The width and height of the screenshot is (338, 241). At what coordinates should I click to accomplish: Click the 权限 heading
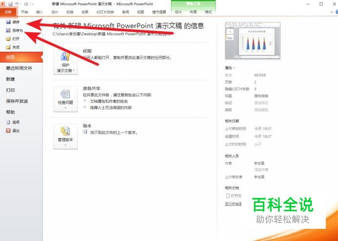coord(87,51)
